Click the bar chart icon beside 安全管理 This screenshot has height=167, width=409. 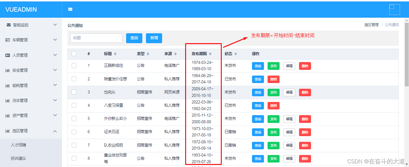click(8, 70)
